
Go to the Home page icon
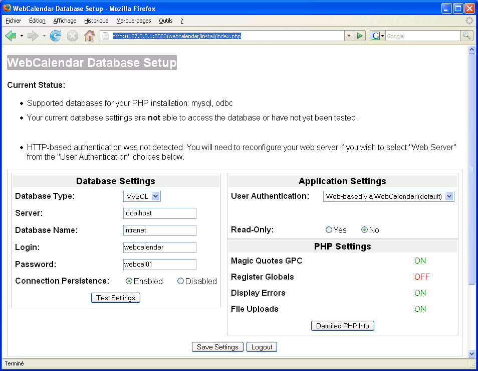(90, 36)
